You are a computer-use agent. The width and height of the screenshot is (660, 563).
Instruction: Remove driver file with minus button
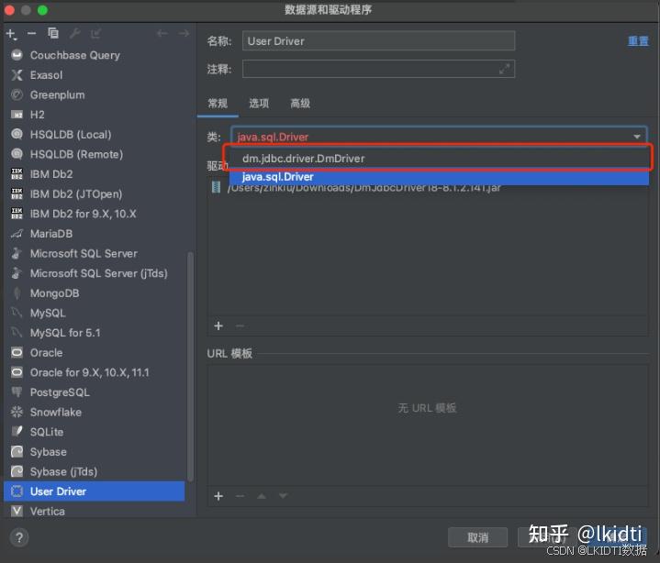pyautogui.click(x=240, y=326)
